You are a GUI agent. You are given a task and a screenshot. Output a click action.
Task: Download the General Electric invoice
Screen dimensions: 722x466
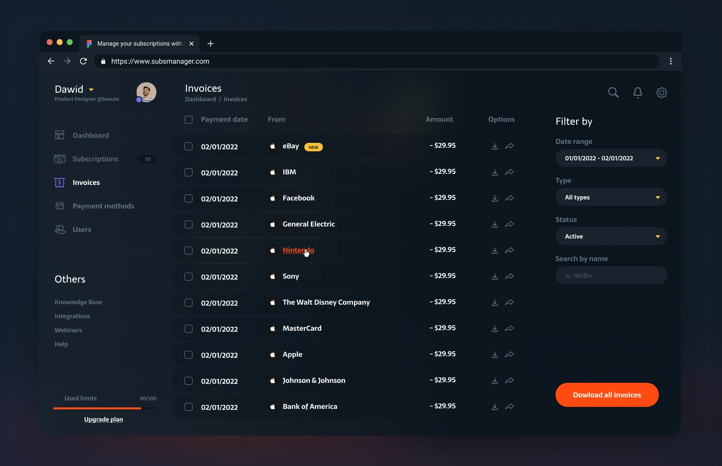pos(494,224)
